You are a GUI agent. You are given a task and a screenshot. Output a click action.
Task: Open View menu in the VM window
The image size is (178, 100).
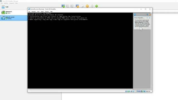coord(38,12)
